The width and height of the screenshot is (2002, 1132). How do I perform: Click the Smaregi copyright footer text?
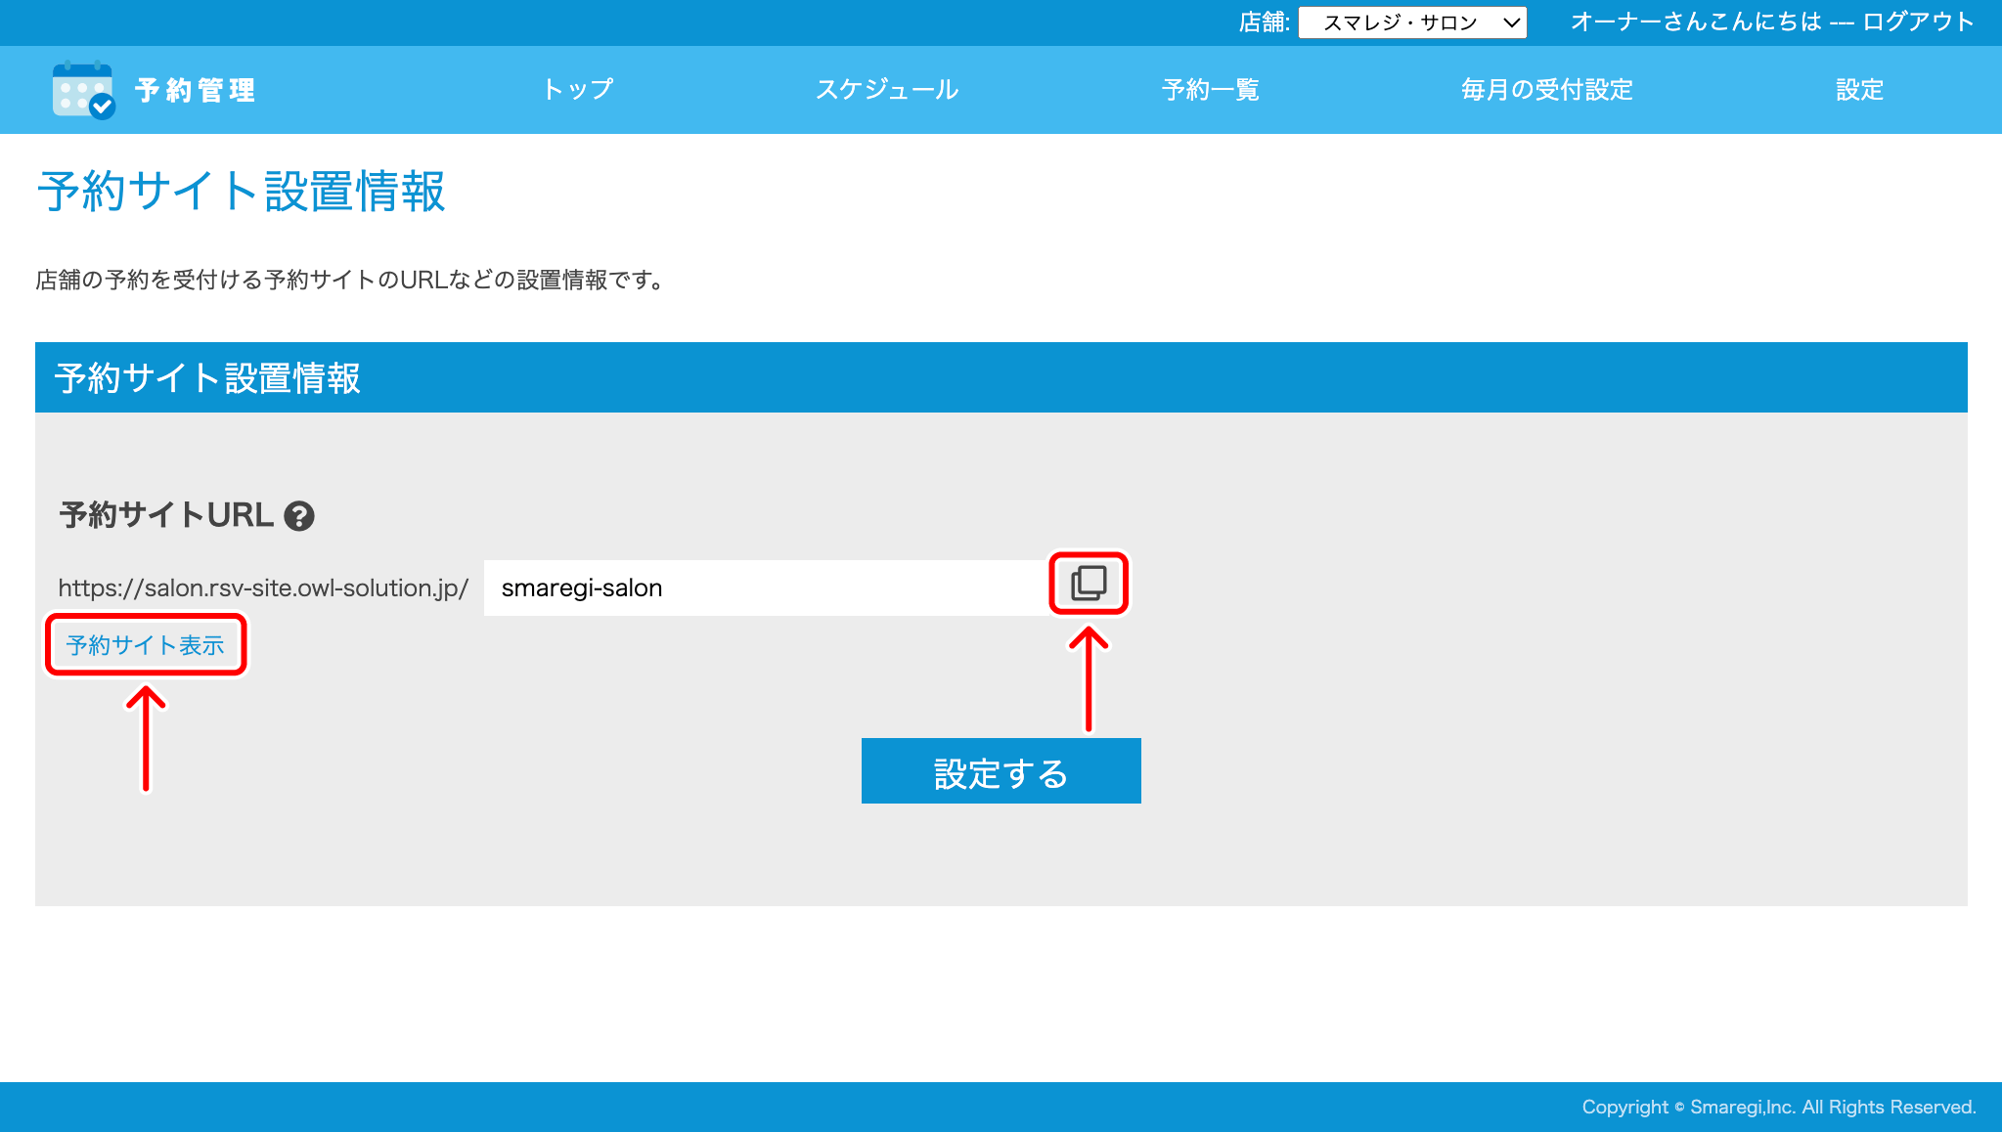pos(1778,1107)
